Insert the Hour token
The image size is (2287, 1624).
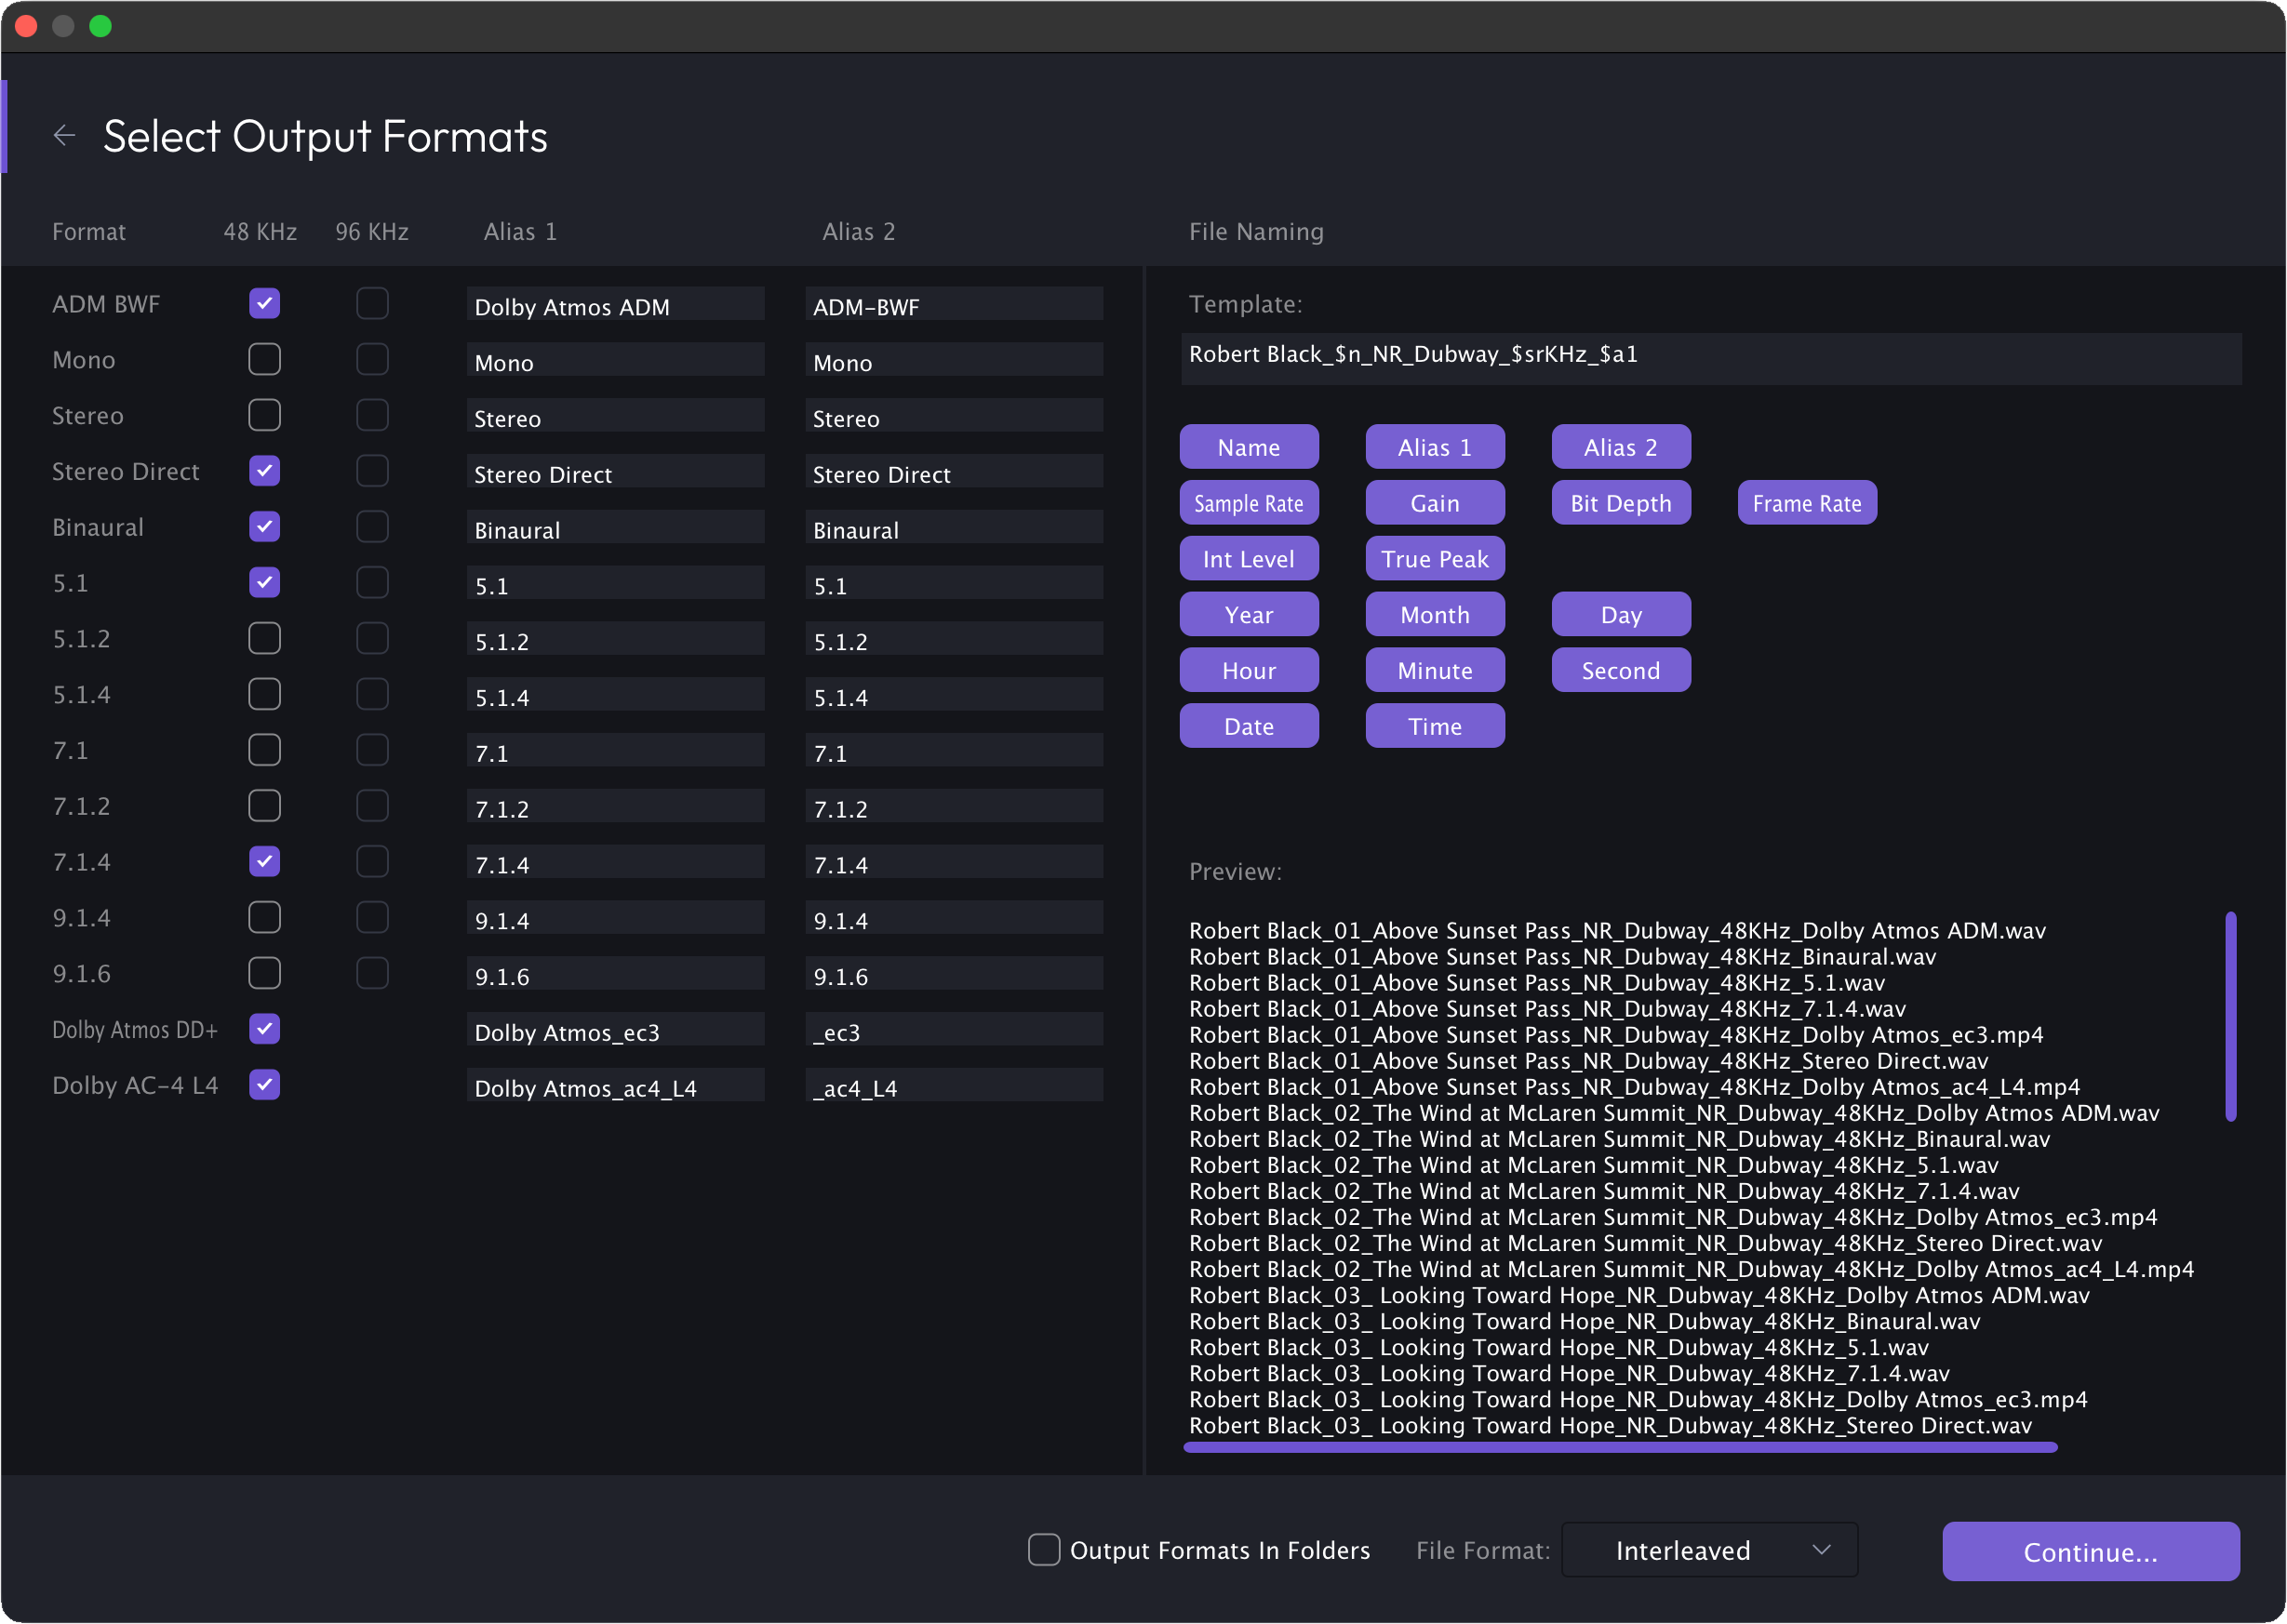point(1249,671)
